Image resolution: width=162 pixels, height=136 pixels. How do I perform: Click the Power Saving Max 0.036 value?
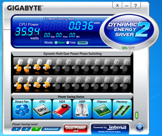click(81, 26)
